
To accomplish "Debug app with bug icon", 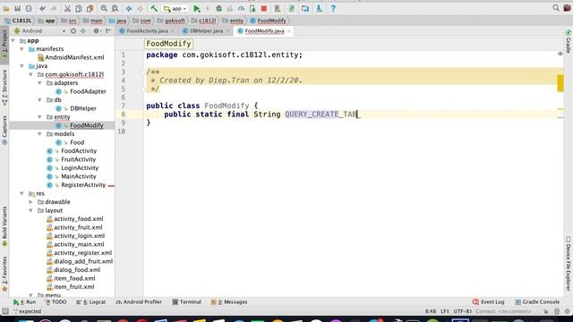I will coord(218,8).
